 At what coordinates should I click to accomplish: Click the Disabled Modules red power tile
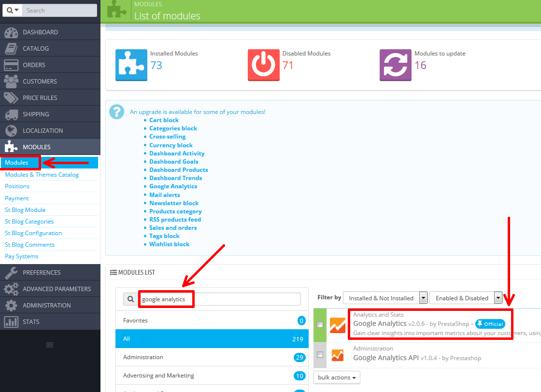click(x=264, y=65)
